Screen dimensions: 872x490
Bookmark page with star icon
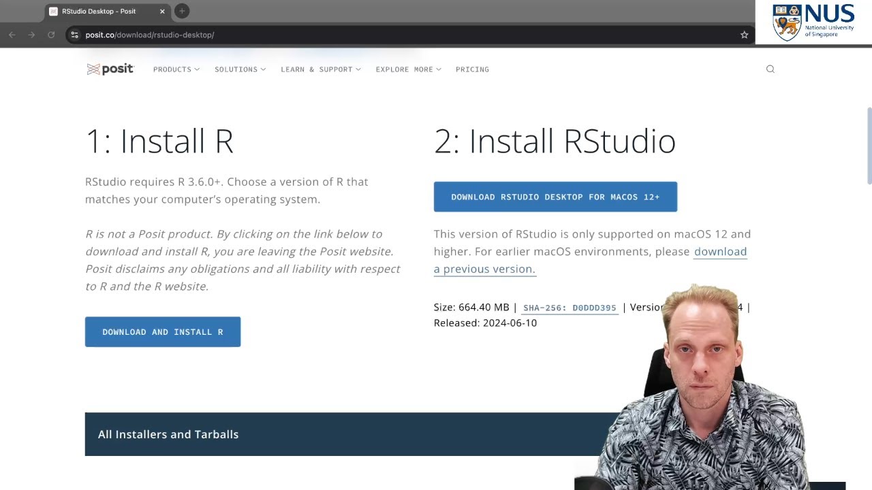point(745,35)
